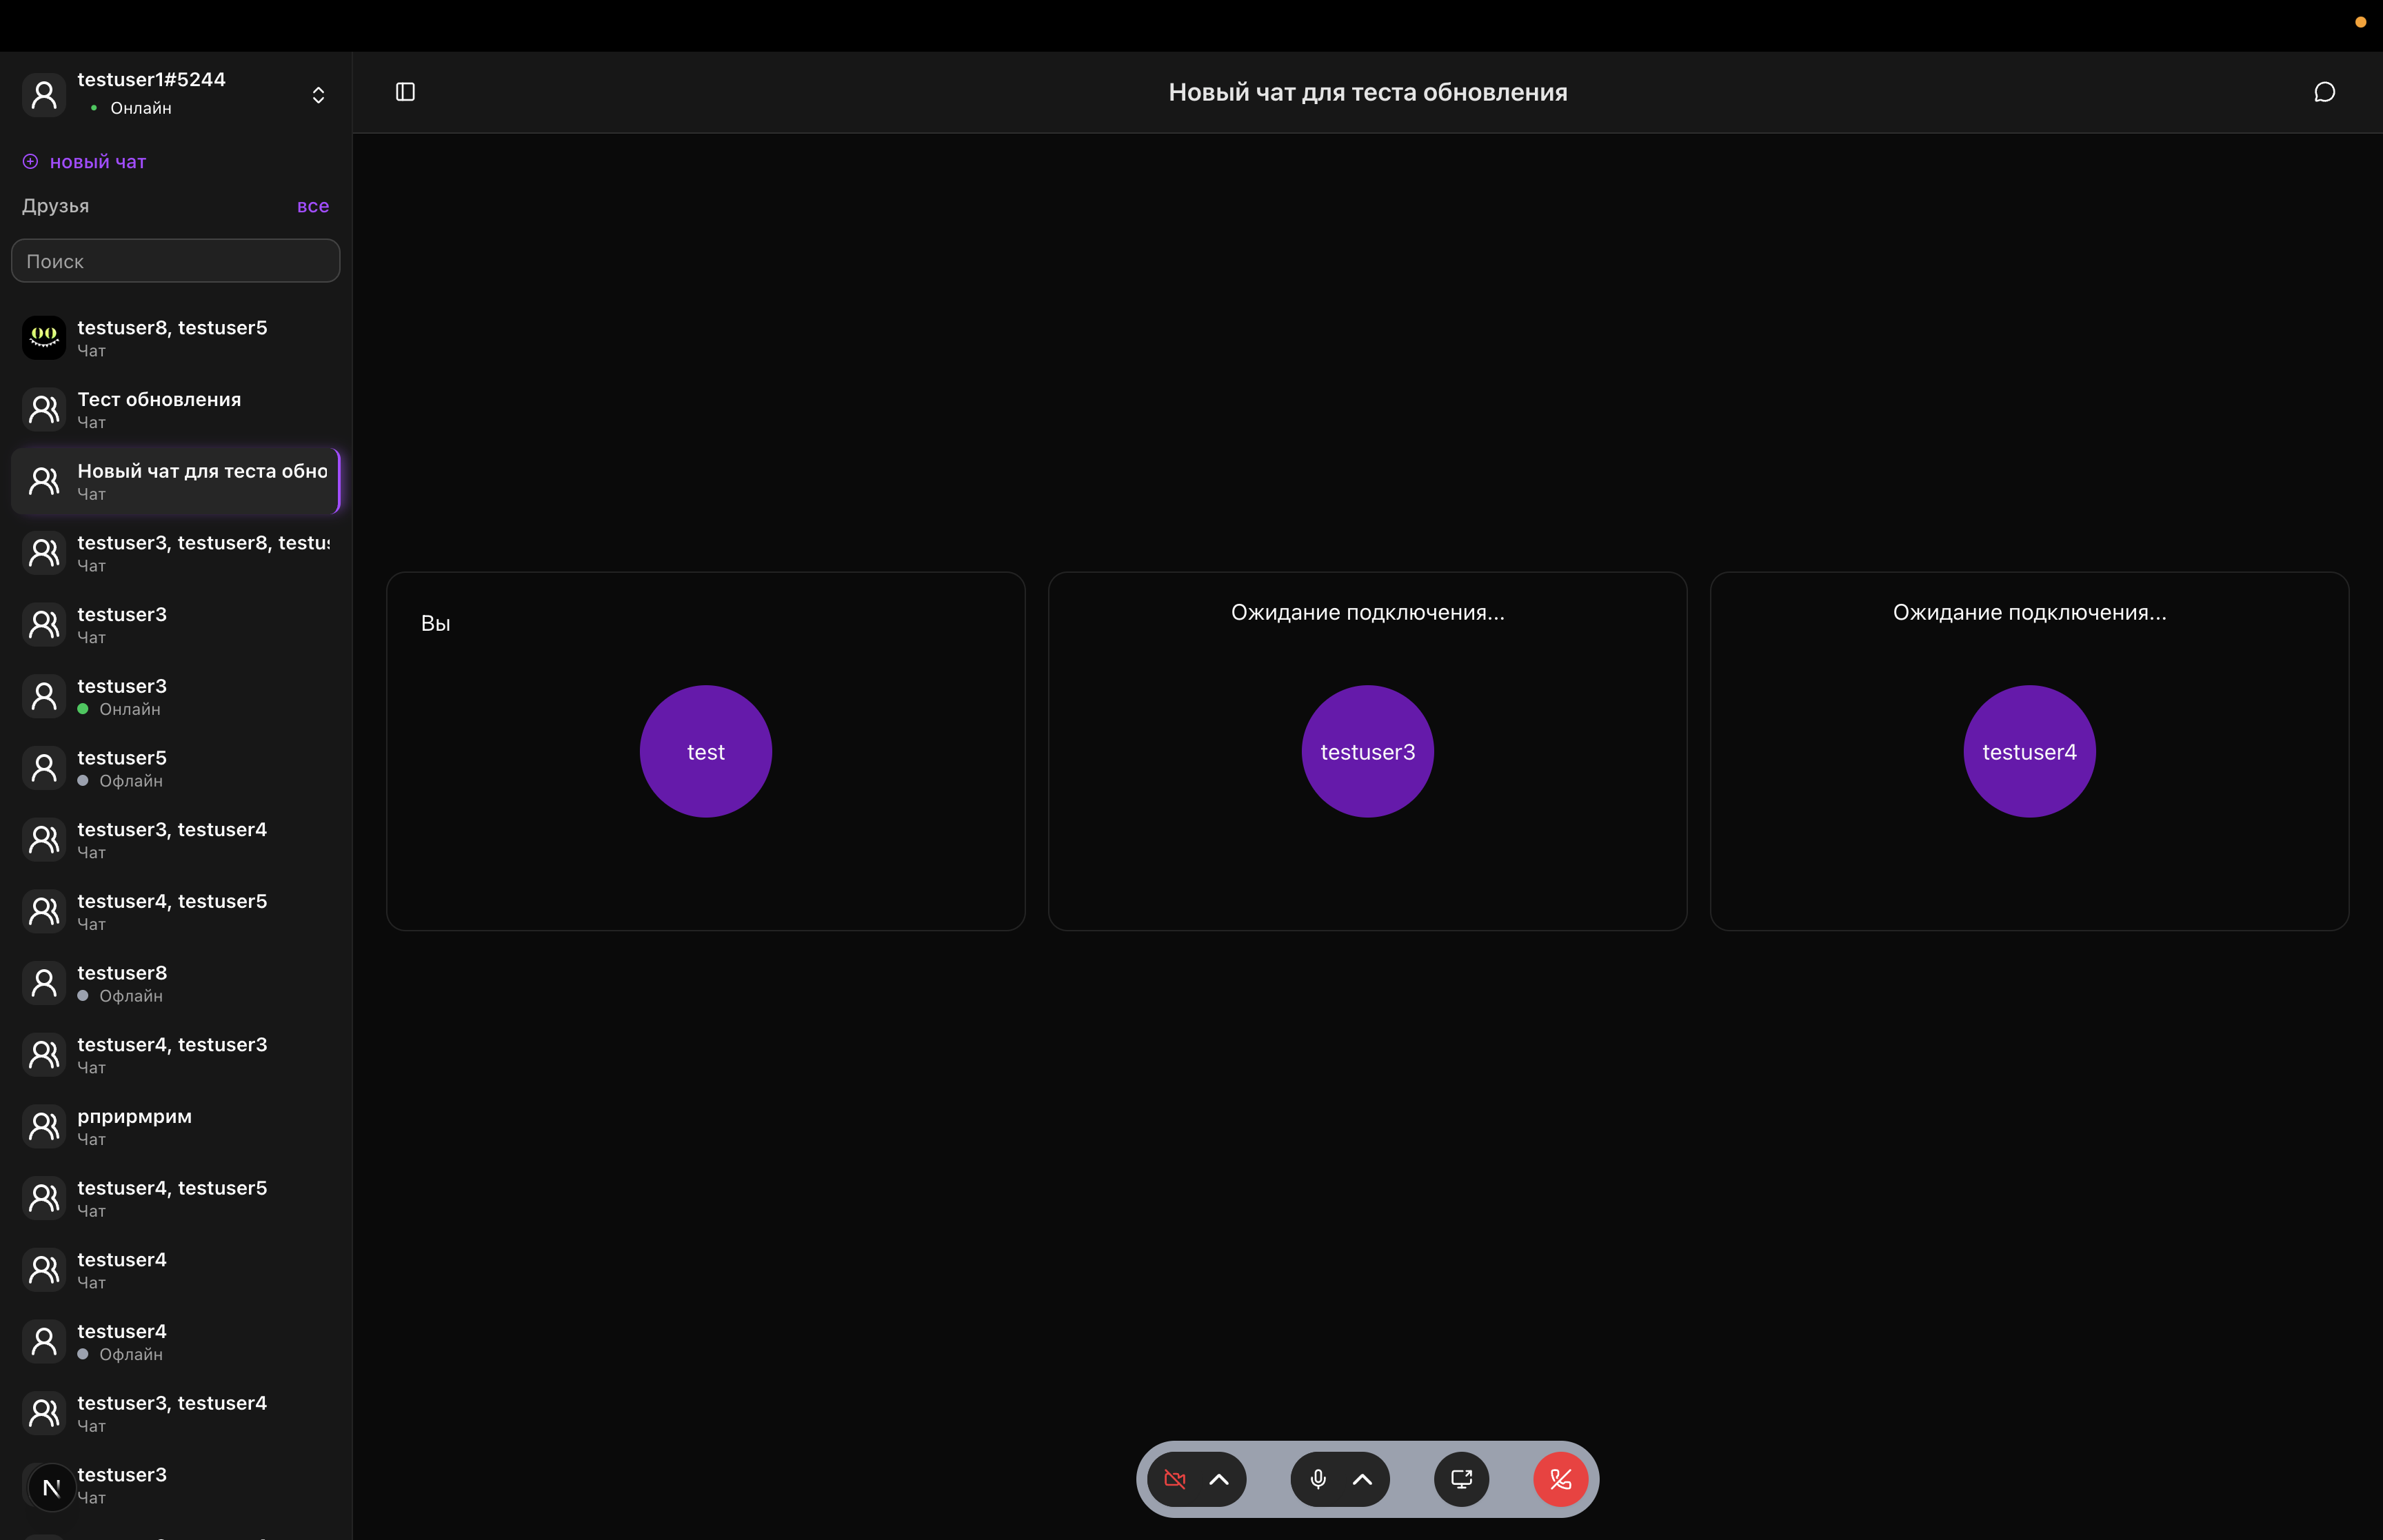Click the microphone icon in the call bar
This screenshot has width=2383, height=1540.
tap(1317, 1479)
